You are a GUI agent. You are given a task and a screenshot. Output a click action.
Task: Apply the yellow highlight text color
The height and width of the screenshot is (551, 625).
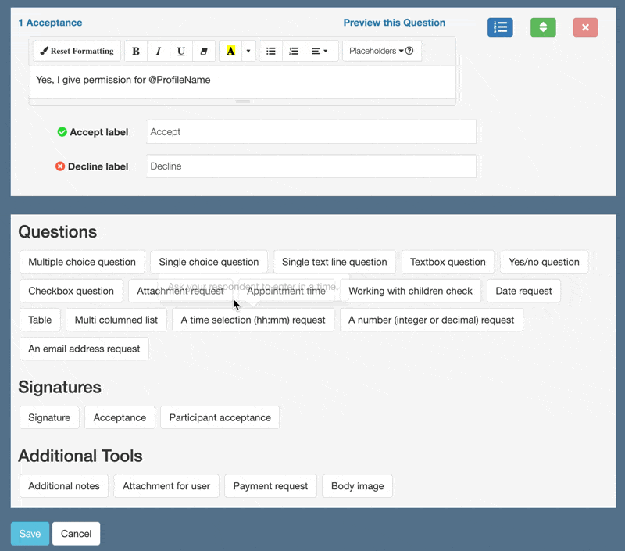(x=230, y=51)
